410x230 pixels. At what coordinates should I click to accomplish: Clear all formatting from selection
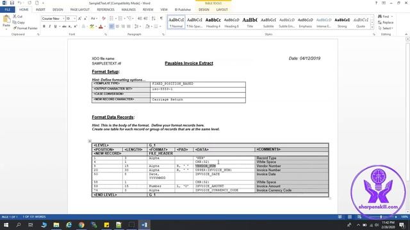(104, 19)
